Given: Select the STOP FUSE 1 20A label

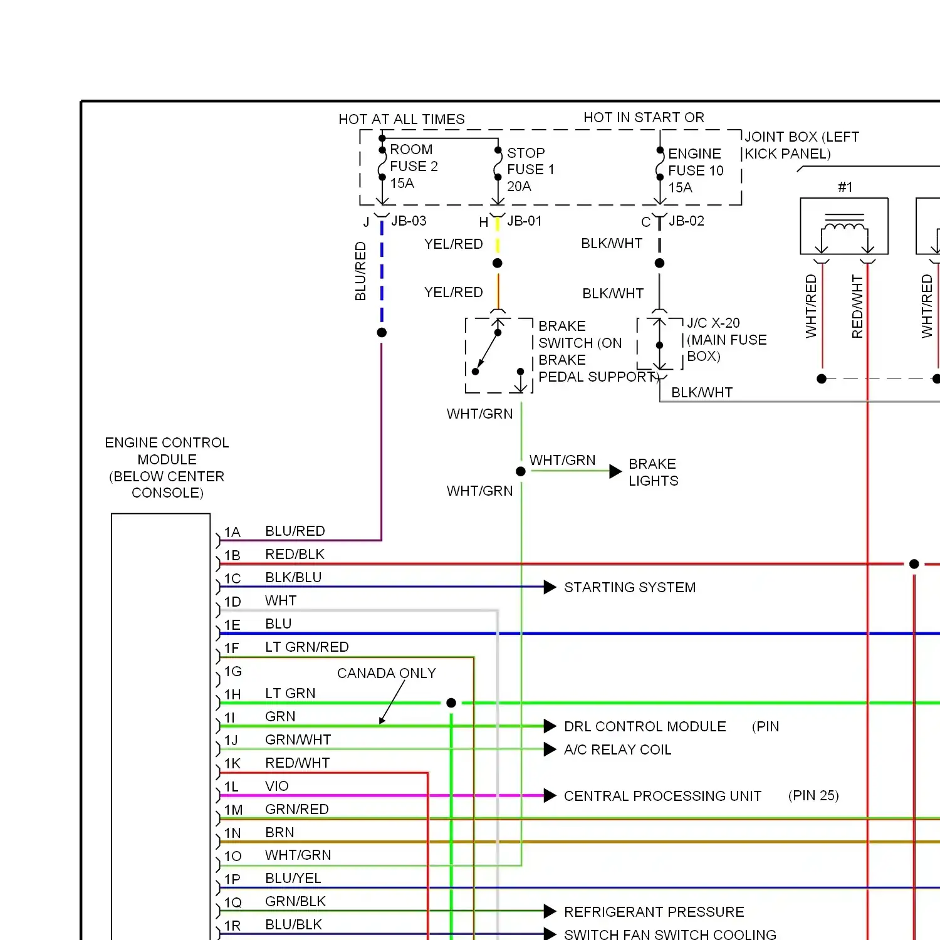Looking at the screenshot, I should pos(530,169).
